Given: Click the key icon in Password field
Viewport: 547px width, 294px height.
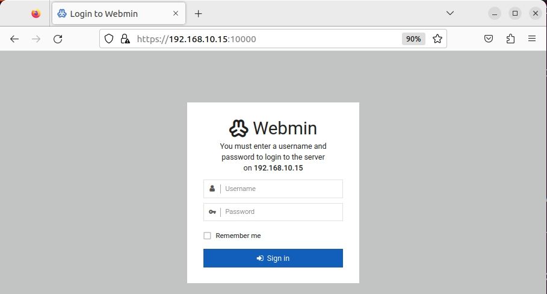Looking at the screenshot, I should (x=212, y=212).
